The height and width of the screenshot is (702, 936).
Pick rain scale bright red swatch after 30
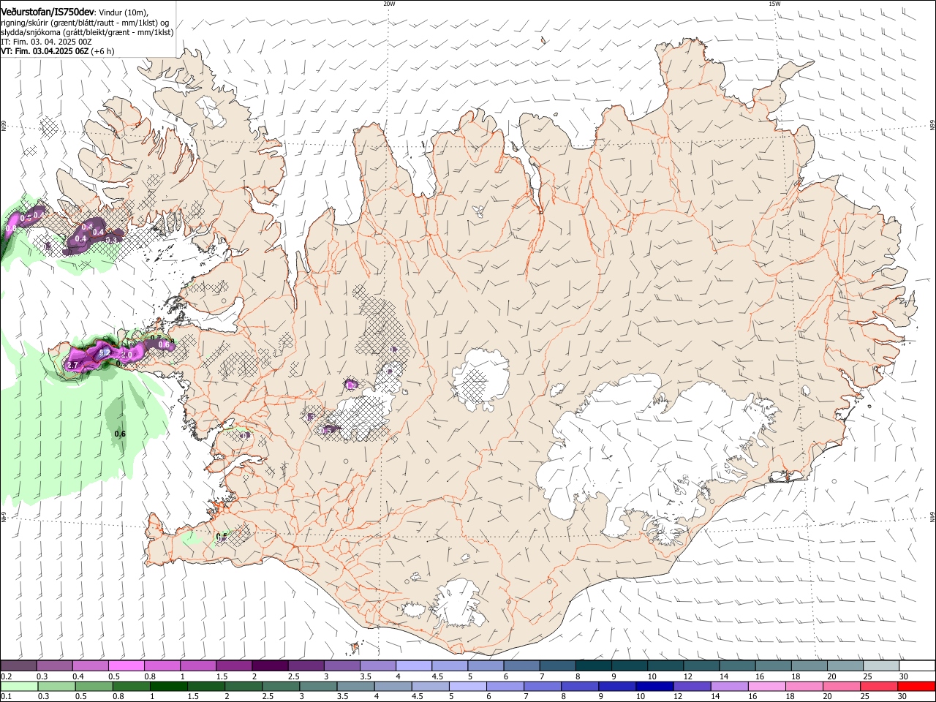[916, 687]
